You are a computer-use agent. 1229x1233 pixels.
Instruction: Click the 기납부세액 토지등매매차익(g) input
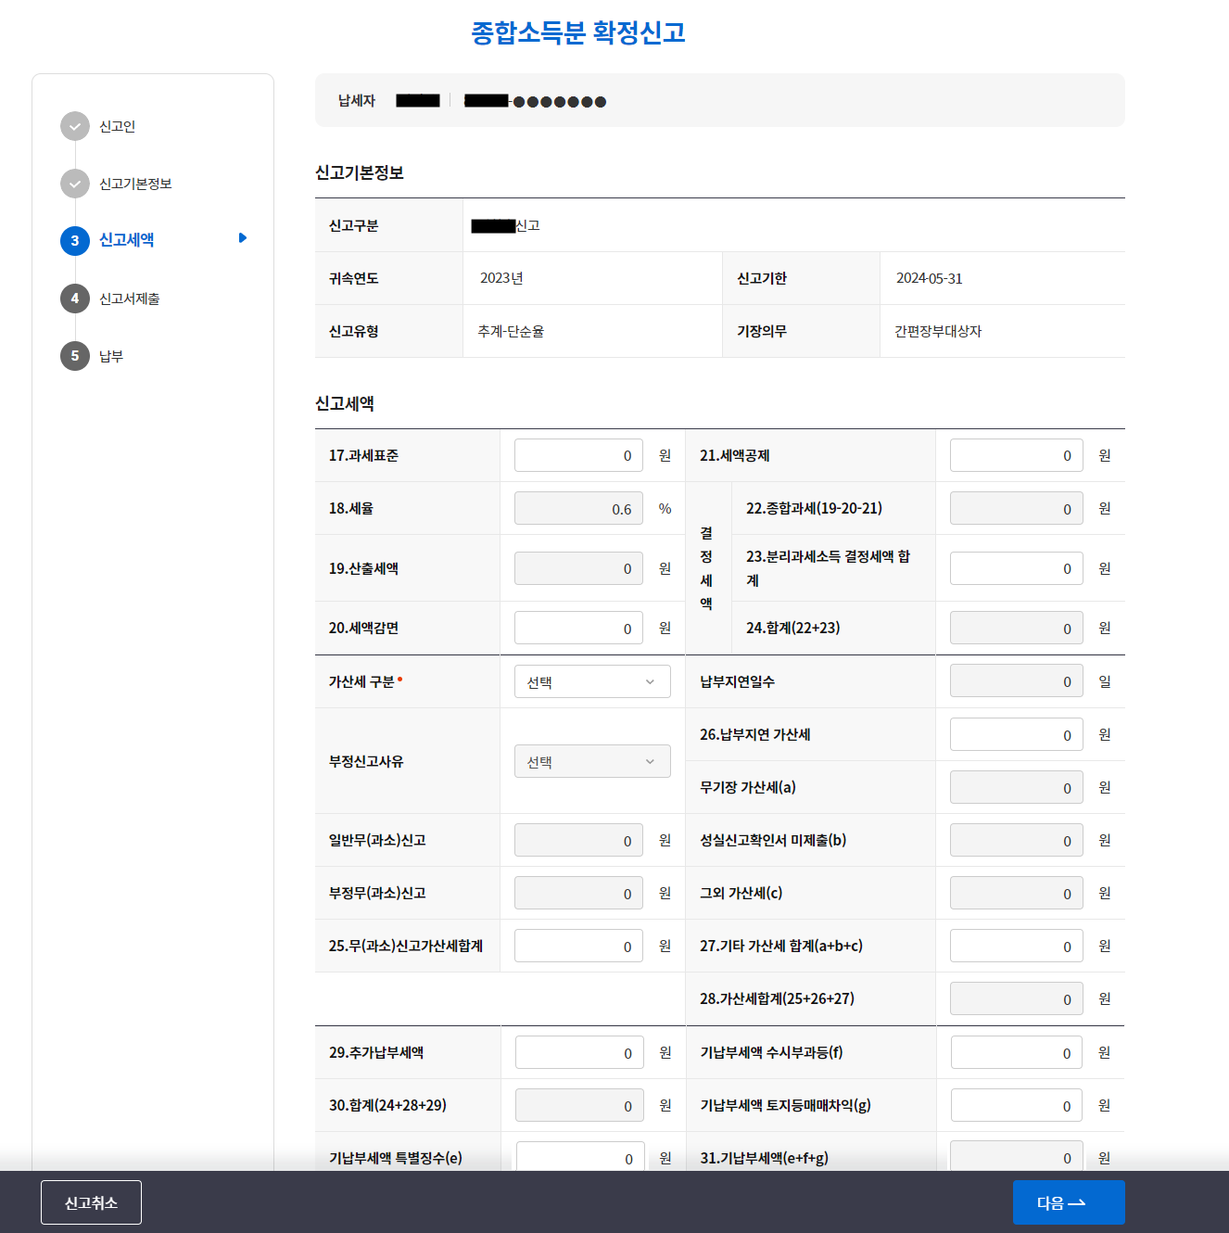coord(1017,1105)
